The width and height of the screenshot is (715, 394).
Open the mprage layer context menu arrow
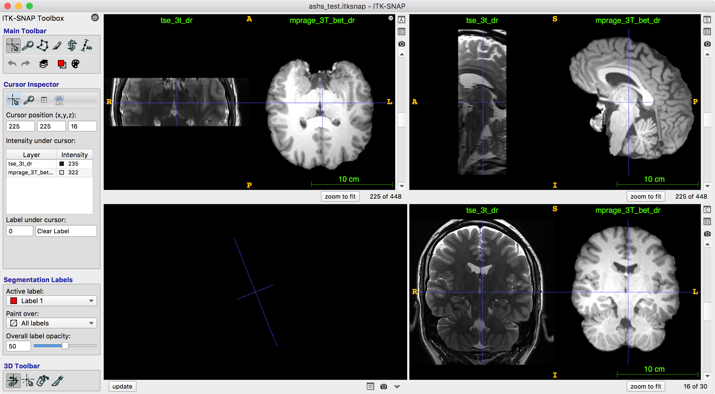[x=391, y=18]
